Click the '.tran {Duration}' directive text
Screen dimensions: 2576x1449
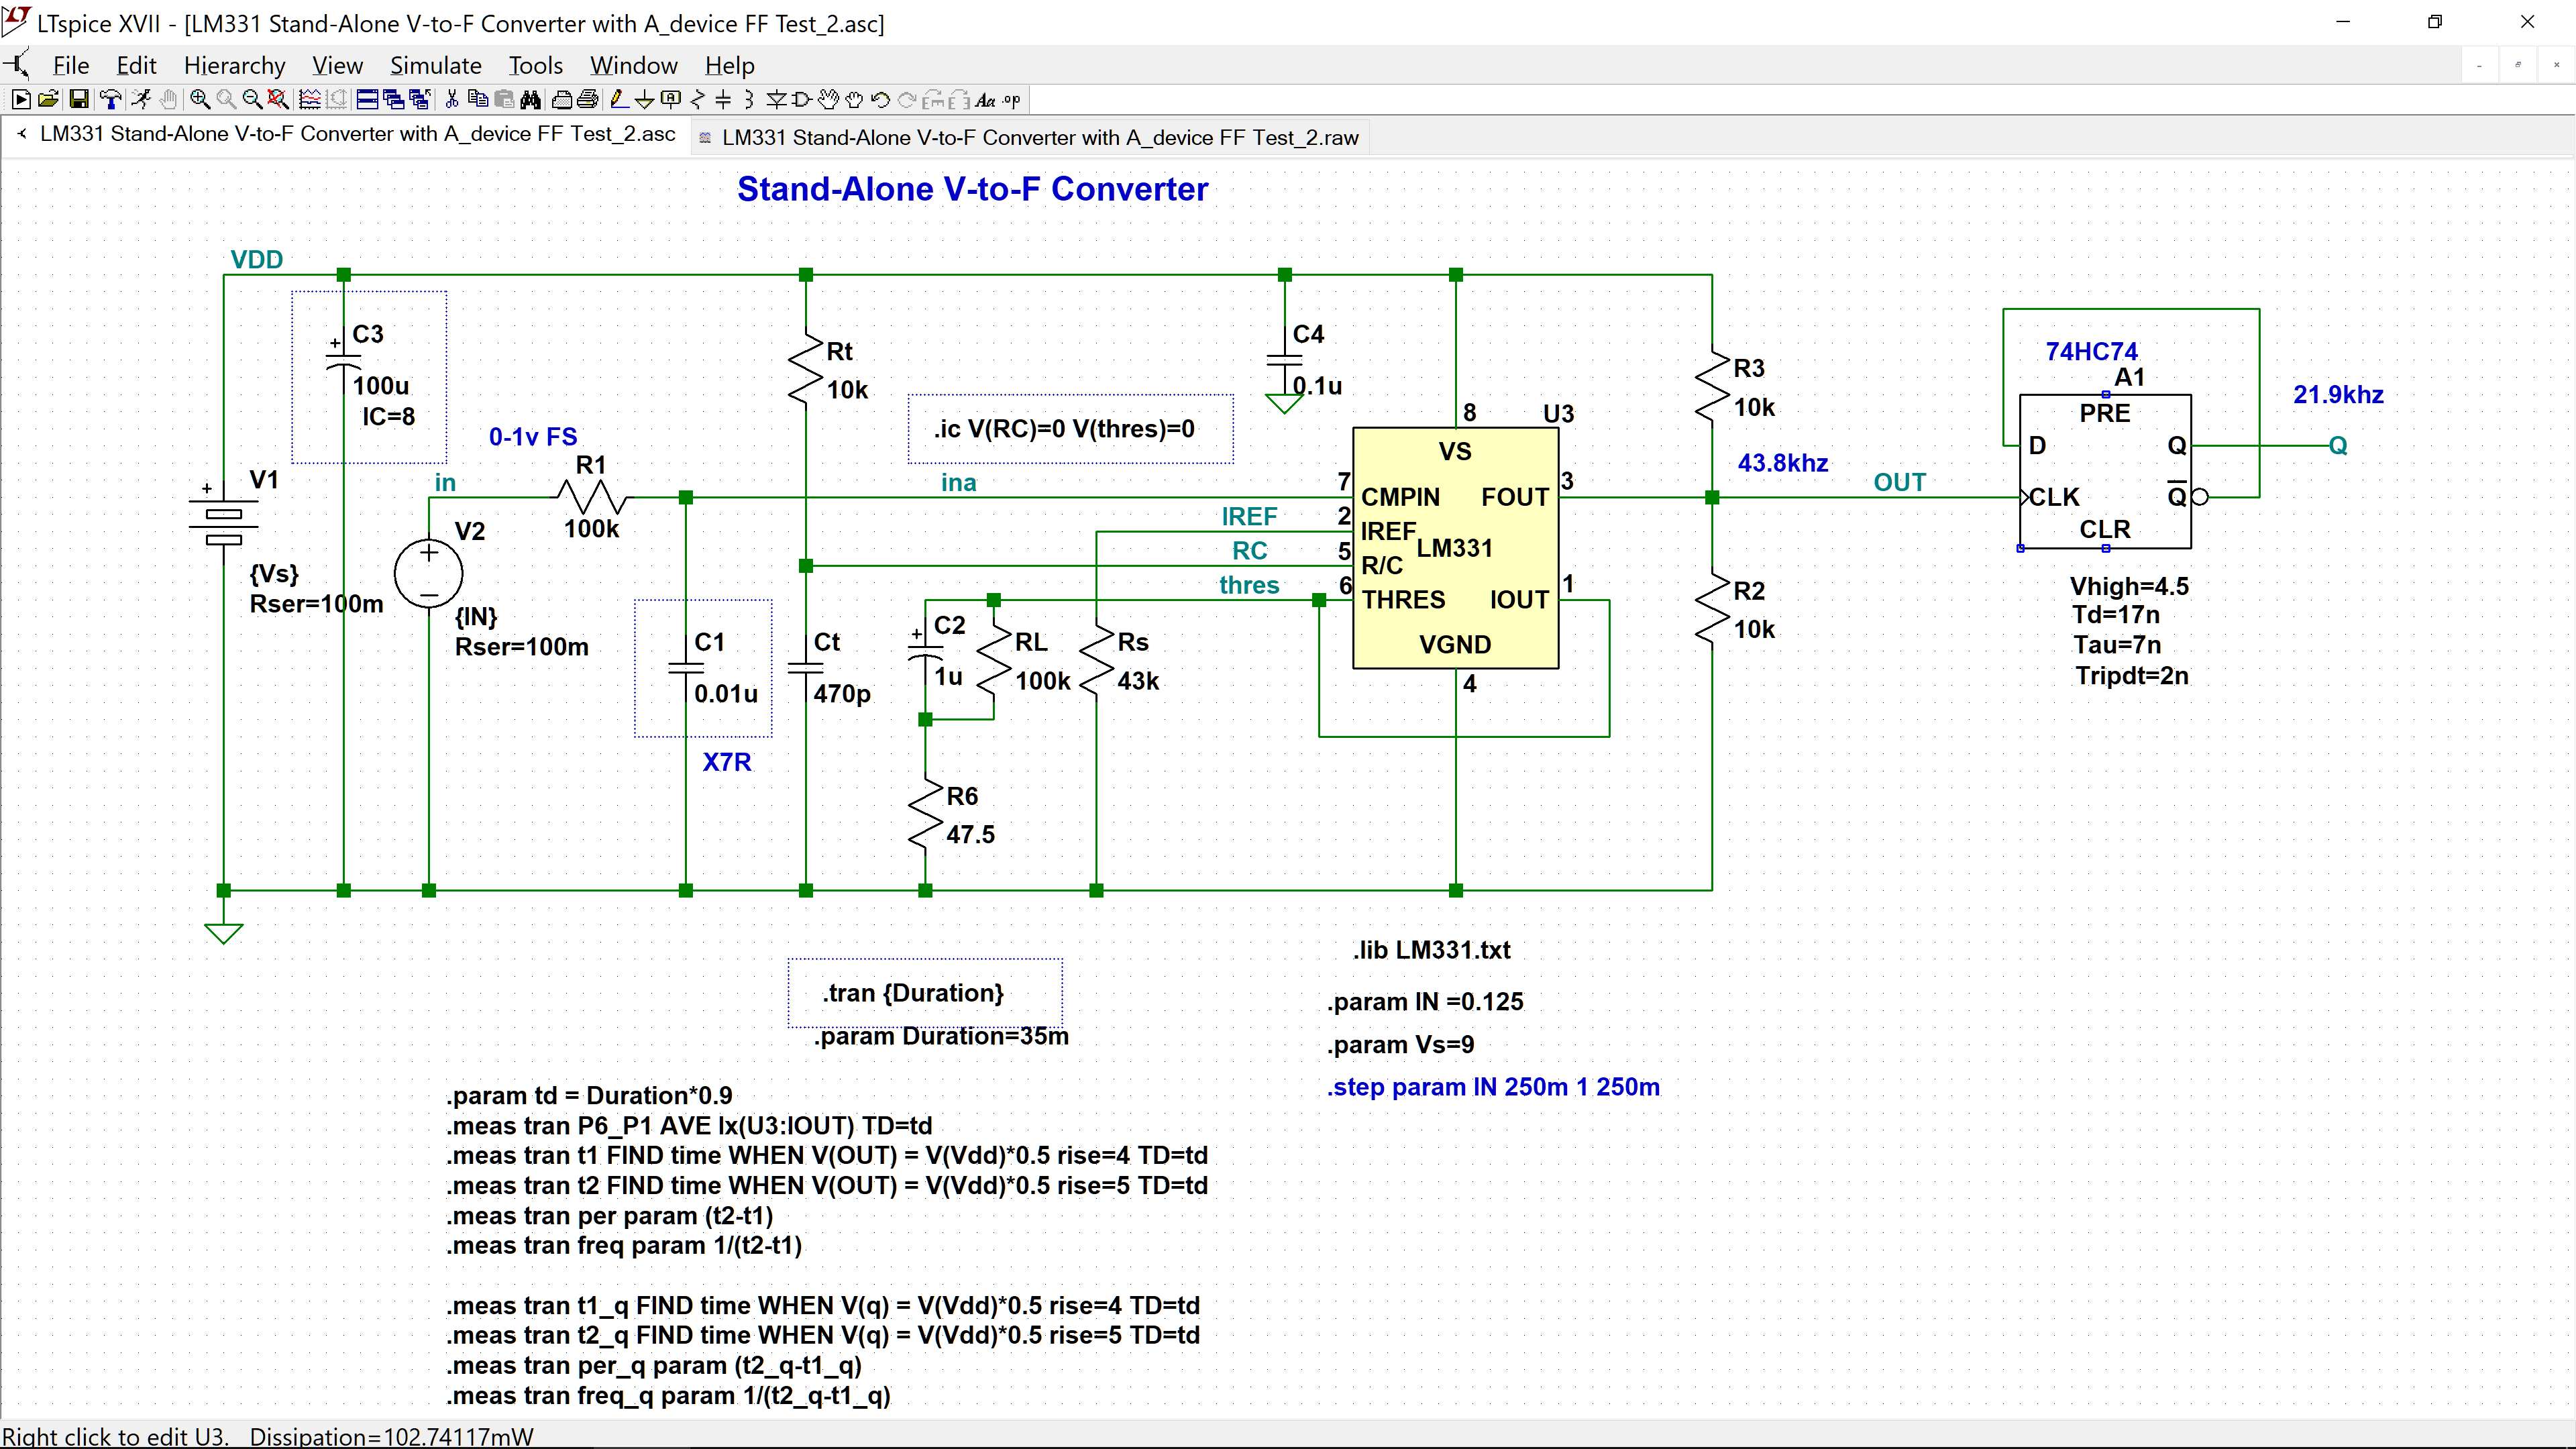coord(913,993)
